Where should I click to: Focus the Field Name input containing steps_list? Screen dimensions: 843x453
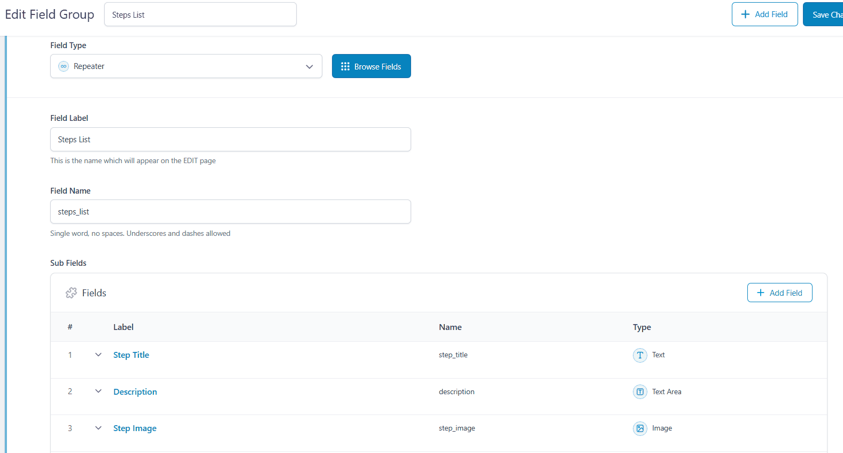click(x=230, y=212)
